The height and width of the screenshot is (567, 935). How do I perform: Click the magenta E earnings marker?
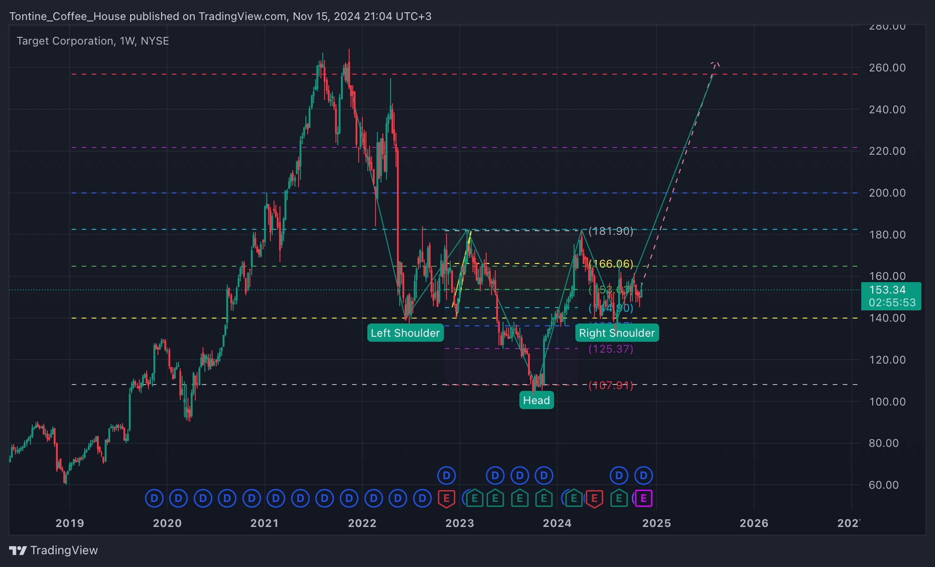(x=643, y=498)
